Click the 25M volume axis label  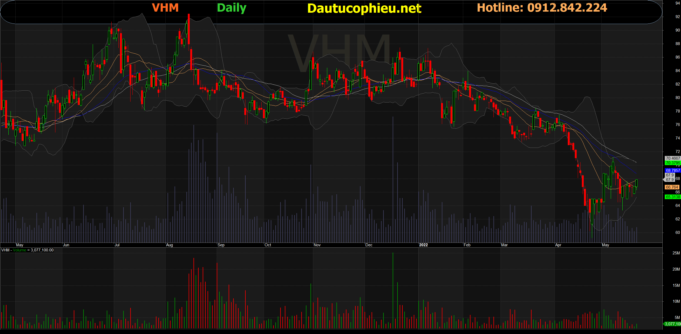pyautogui.click(x=676, y=253)
